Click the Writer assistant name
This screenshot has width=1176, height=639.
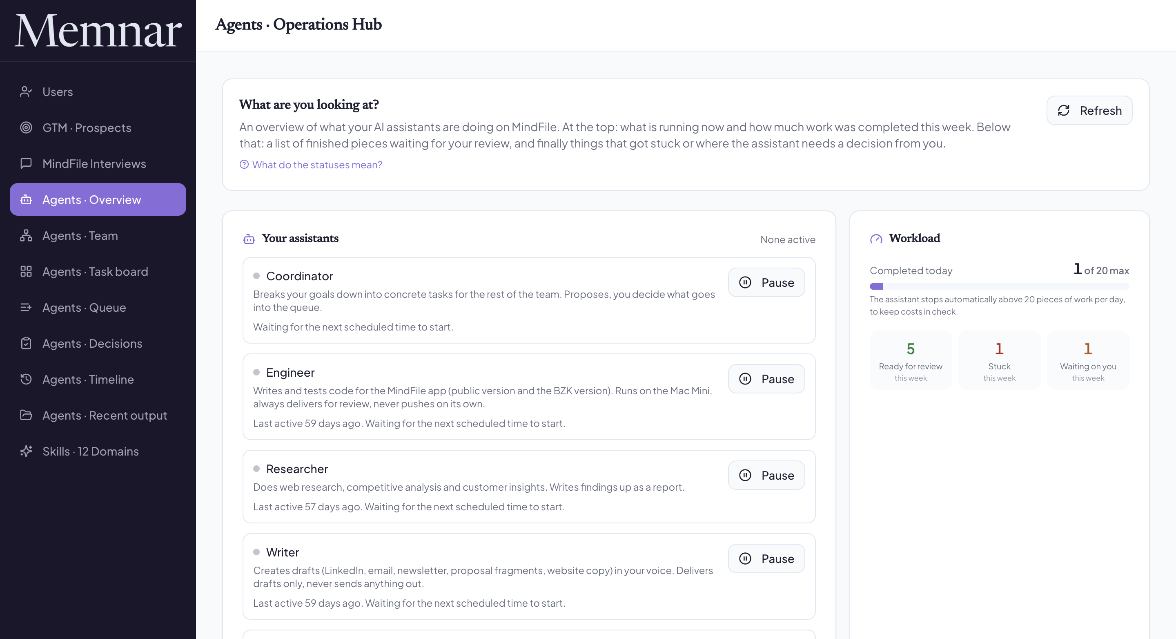click(283, 552)
